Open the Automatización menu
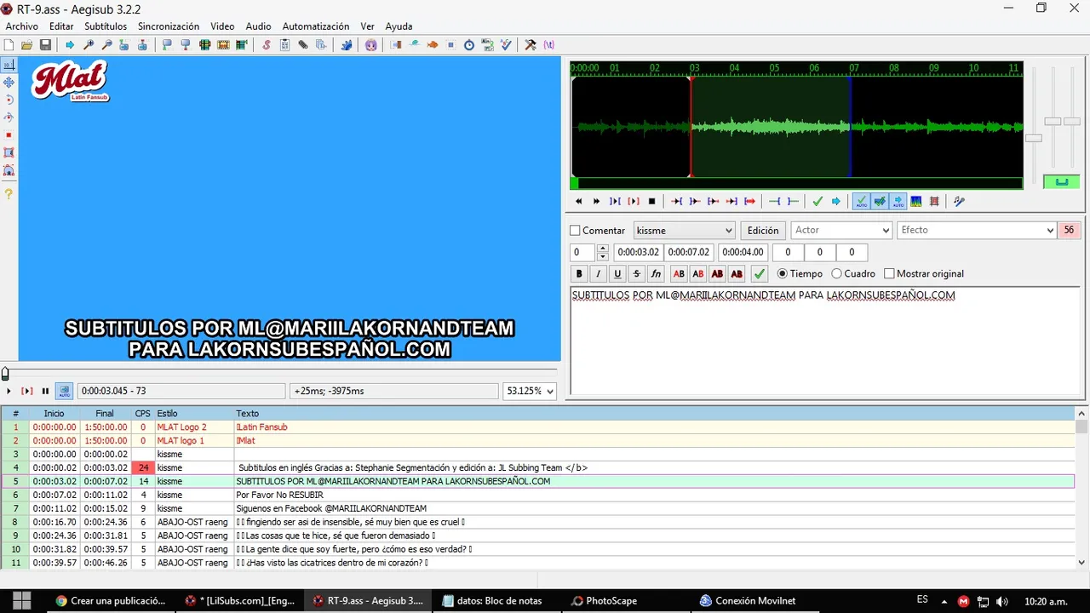This screenshot has width=1090, height=613. [316, 26]
